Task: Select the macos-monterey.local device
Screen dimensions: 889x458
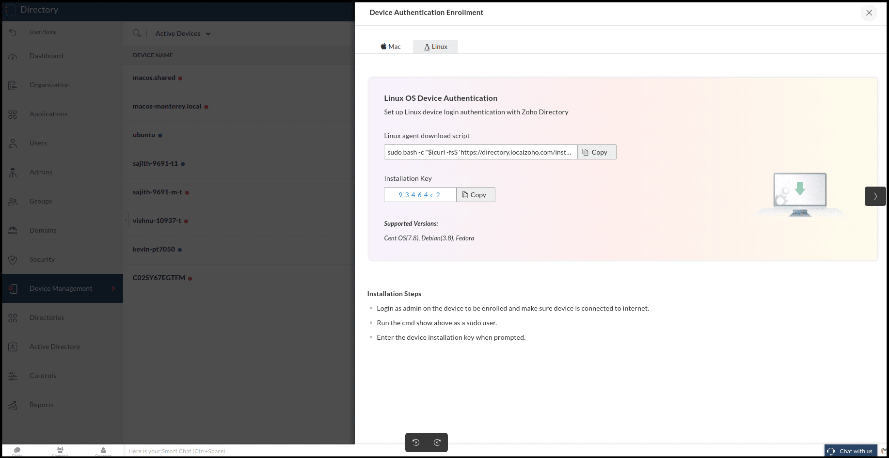Action: 239,107
